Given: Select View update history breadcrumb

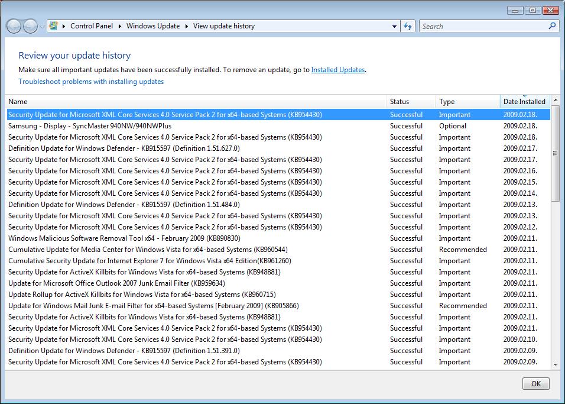Looking at the screenshot, I should (224, 26).
